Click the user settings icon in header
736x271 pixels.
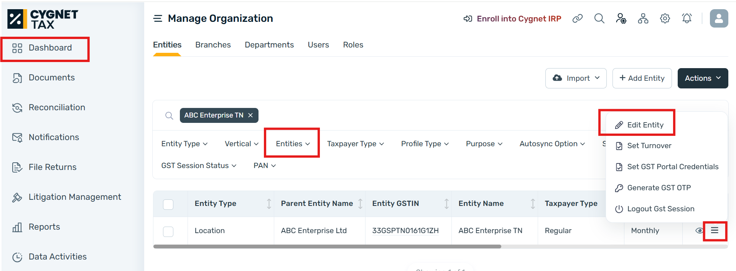pyautogui.click(x=621, y=18)
